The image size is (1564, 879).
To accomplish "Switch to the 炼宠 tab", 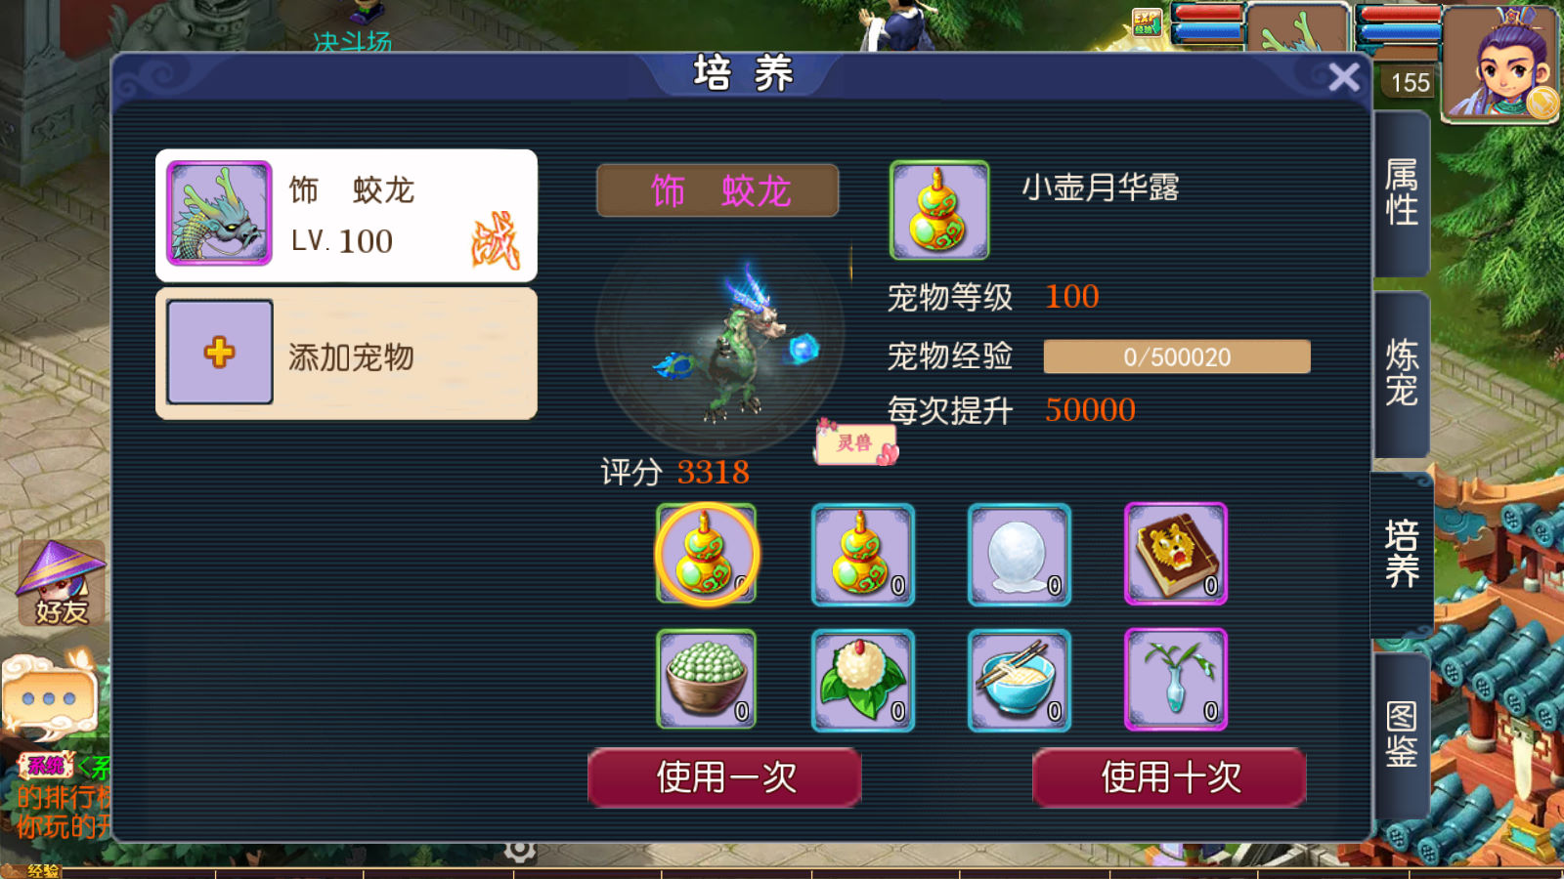I will [x=1402, y=373].
